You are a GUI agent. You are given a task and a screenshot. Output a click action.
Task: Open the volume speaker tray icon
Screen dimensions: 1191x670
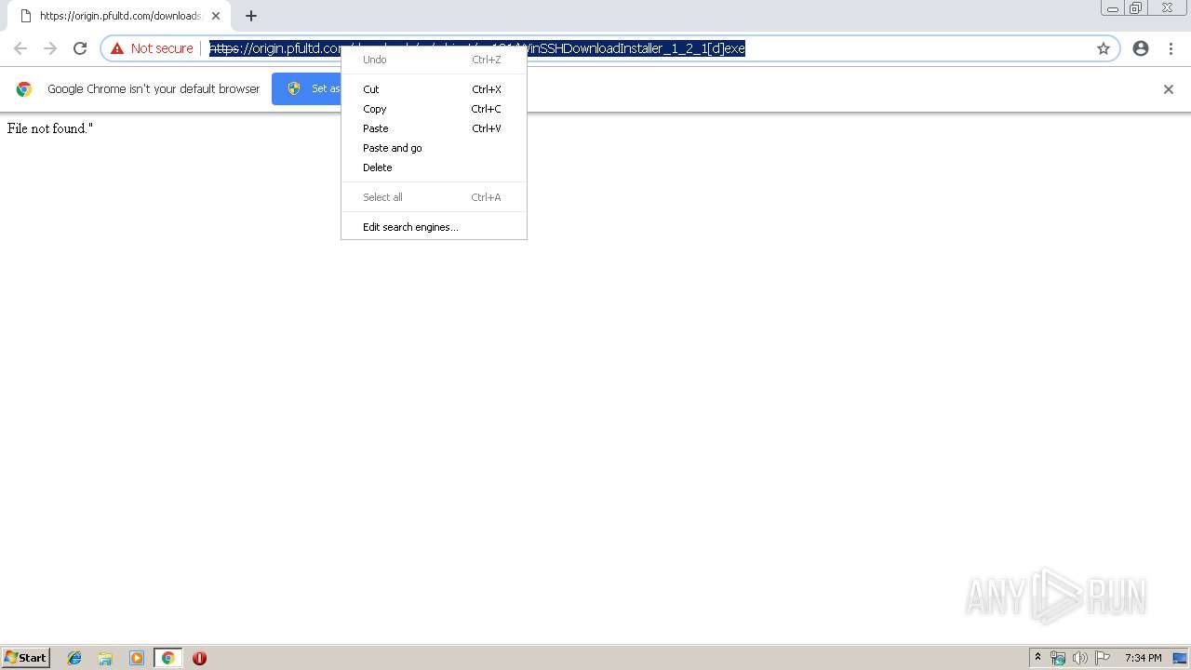pyautogui.click(x=1079, y=658)
